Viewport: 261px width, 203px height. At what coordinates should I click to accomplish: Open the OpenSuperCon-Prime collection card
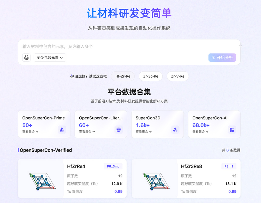[44, 124]
